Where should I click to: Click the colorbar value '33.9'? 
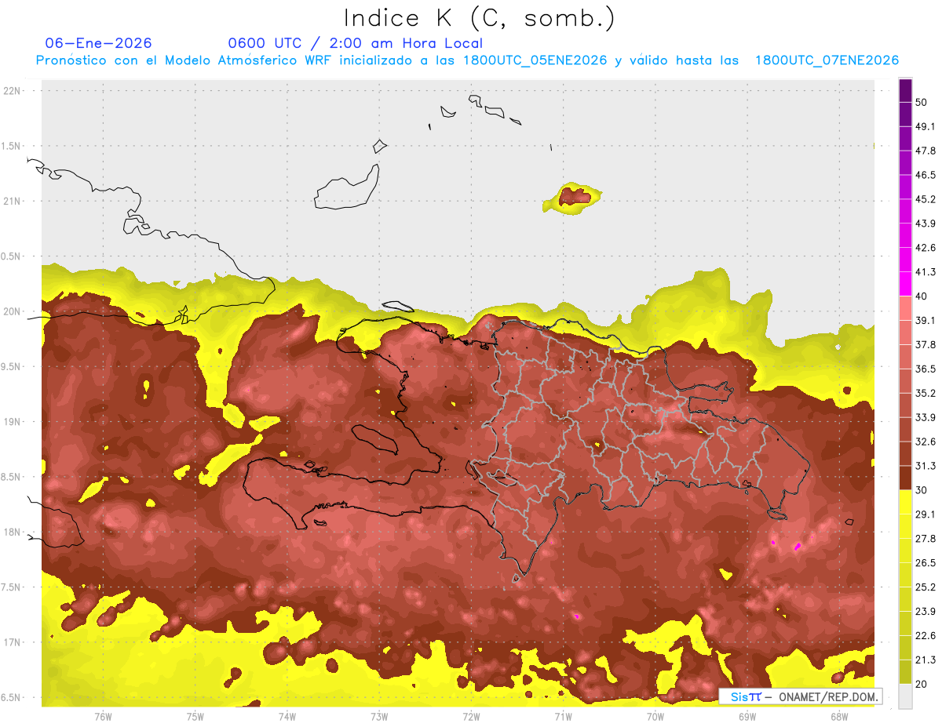click(925, 417)
